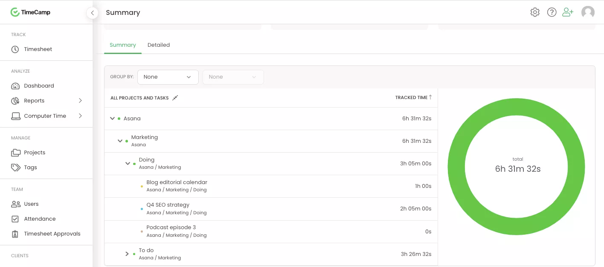Click the help question mark icon

click(552, 12)
